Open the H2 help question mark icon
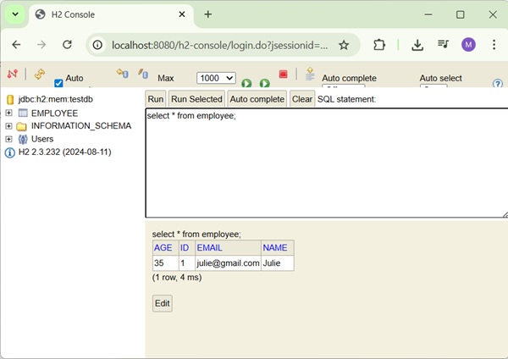The image size is (508, 359). click(498, 84)
